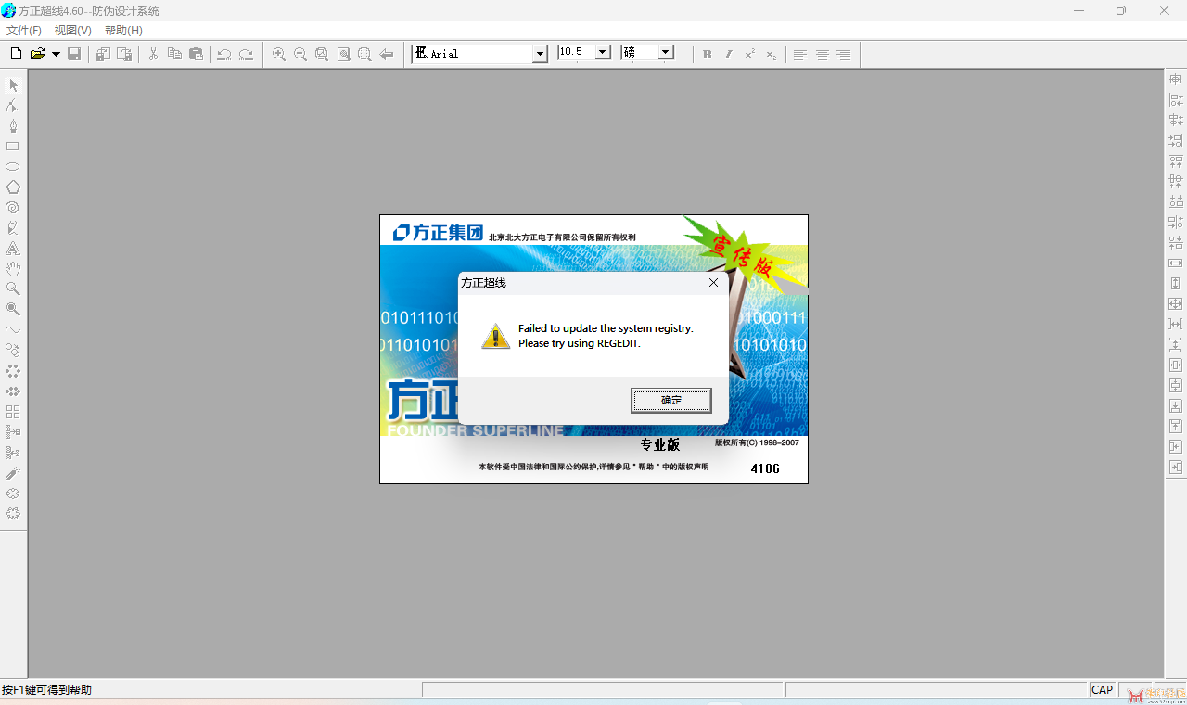Select the rectangle shape tool
The image size is (1187, 705).
pyautogui.click(x=13, y=146)
